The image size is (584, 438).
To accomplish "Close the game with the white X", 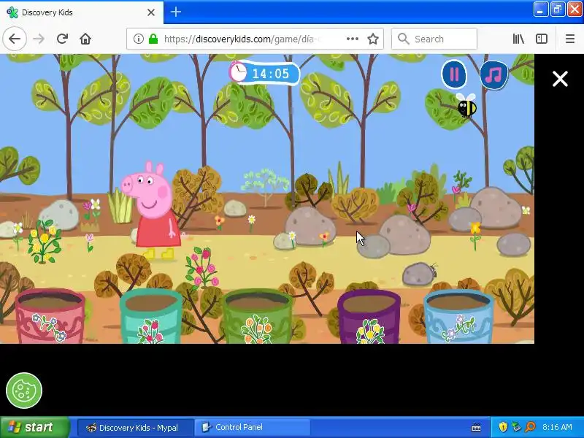I will point(560,79).
